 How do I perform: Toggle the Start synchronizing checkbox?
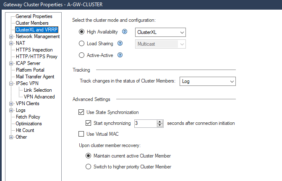click(88, 123)
